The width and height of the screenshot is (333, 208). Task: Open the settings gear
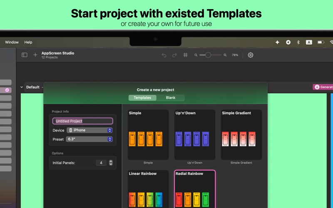(x=251, y=55)
